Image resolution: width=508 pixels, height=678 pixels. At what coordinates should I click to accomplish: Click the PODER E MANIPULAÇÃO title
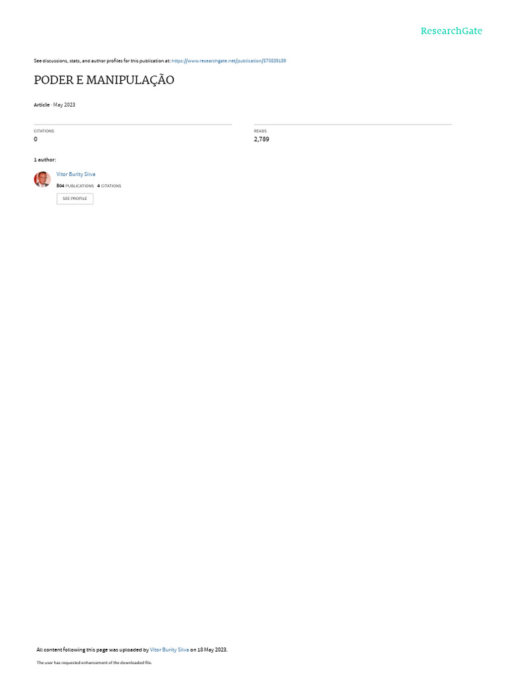tap(104, 80)
